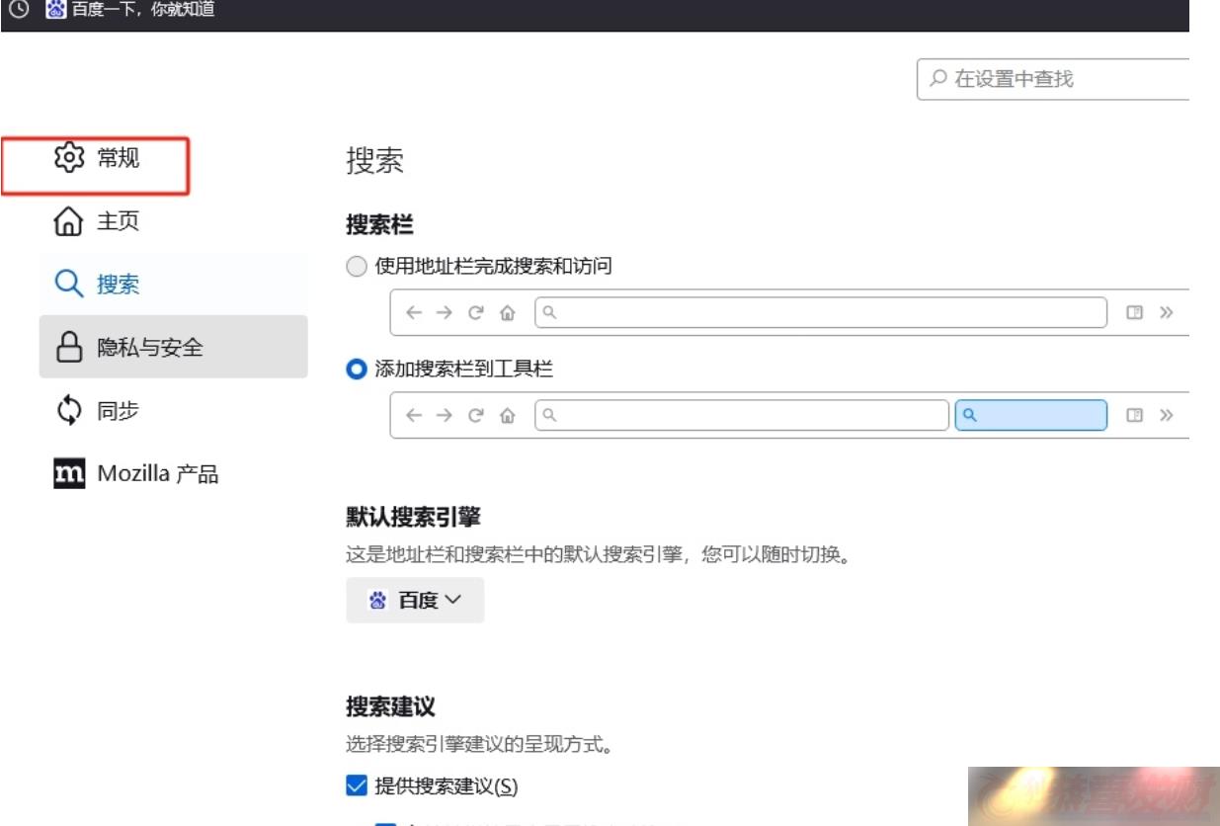Open the 同步 sync settings category
1220x826 pixels.
(173, 410)
